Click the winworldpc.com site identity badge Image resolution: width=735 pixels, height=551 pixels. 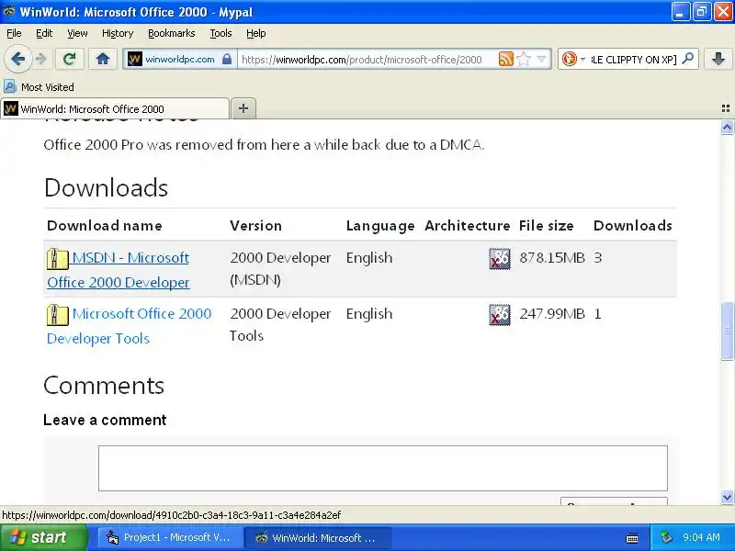[x=179, y=60]
